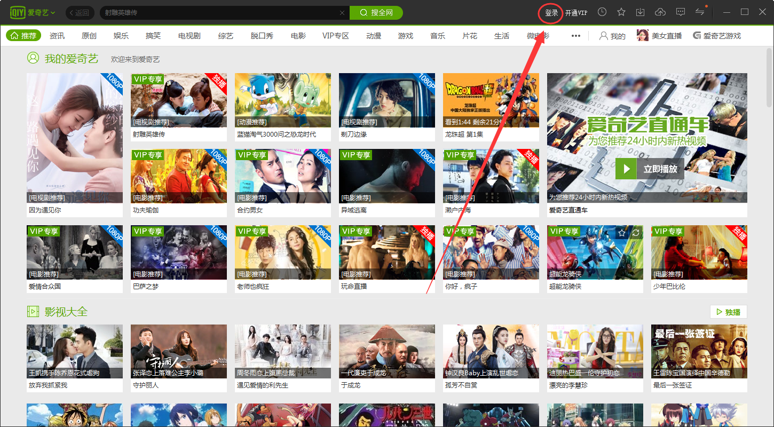Viewport: 774px width, 427px height.
Task: Click the 立即播放 play button
Action: [650, 169]
